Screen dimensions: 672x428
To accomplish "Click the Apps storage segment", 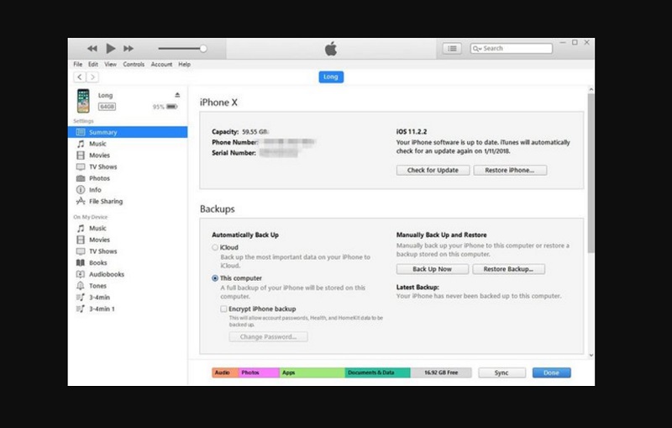I will (312, 373).
